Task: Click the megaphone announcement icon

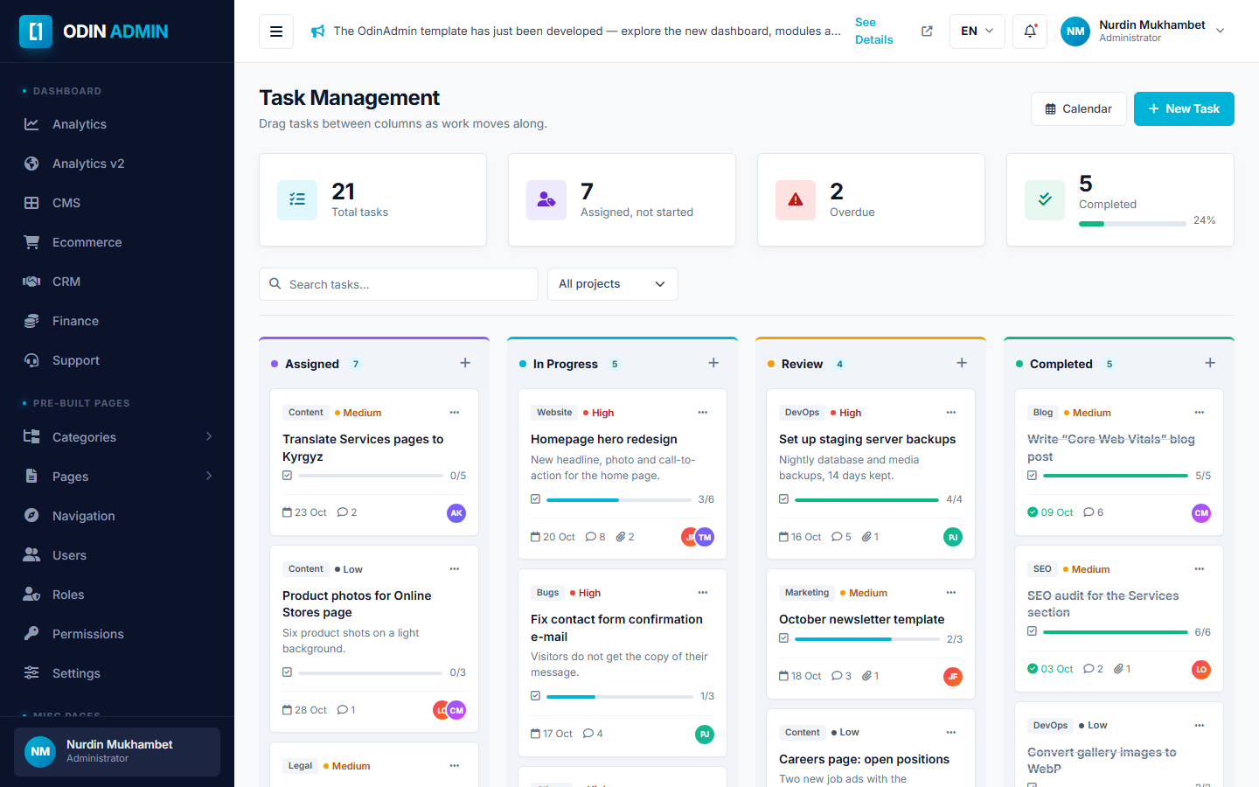Action: point(318,31)
